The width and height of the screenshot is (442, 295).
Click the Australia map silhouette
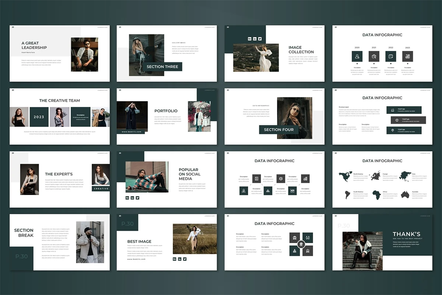(x=405, y=194)
